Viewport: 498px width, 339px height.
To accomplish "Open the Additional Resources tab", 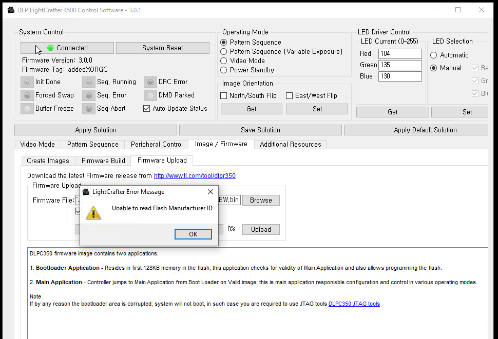I will 290,144.
